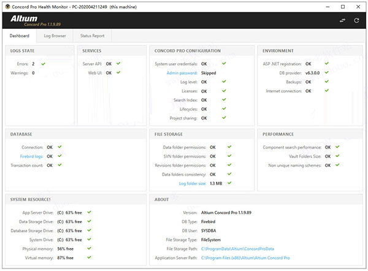This screenshot has height=271, width=368.
Task: Click the Database Storage Drive checkmark
Action: pos(89,230)
